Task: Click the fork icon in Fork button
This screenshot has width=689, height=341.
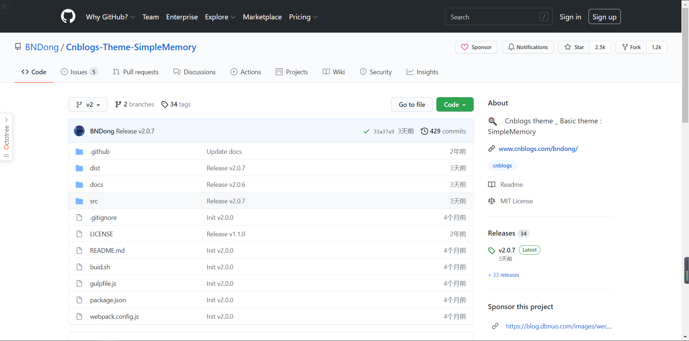Action: (625, 47)
